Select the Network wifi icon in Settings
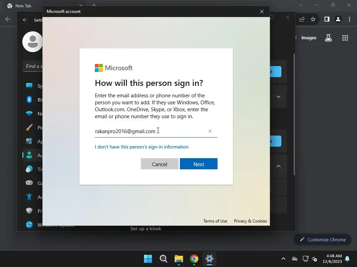 point(29,114)
